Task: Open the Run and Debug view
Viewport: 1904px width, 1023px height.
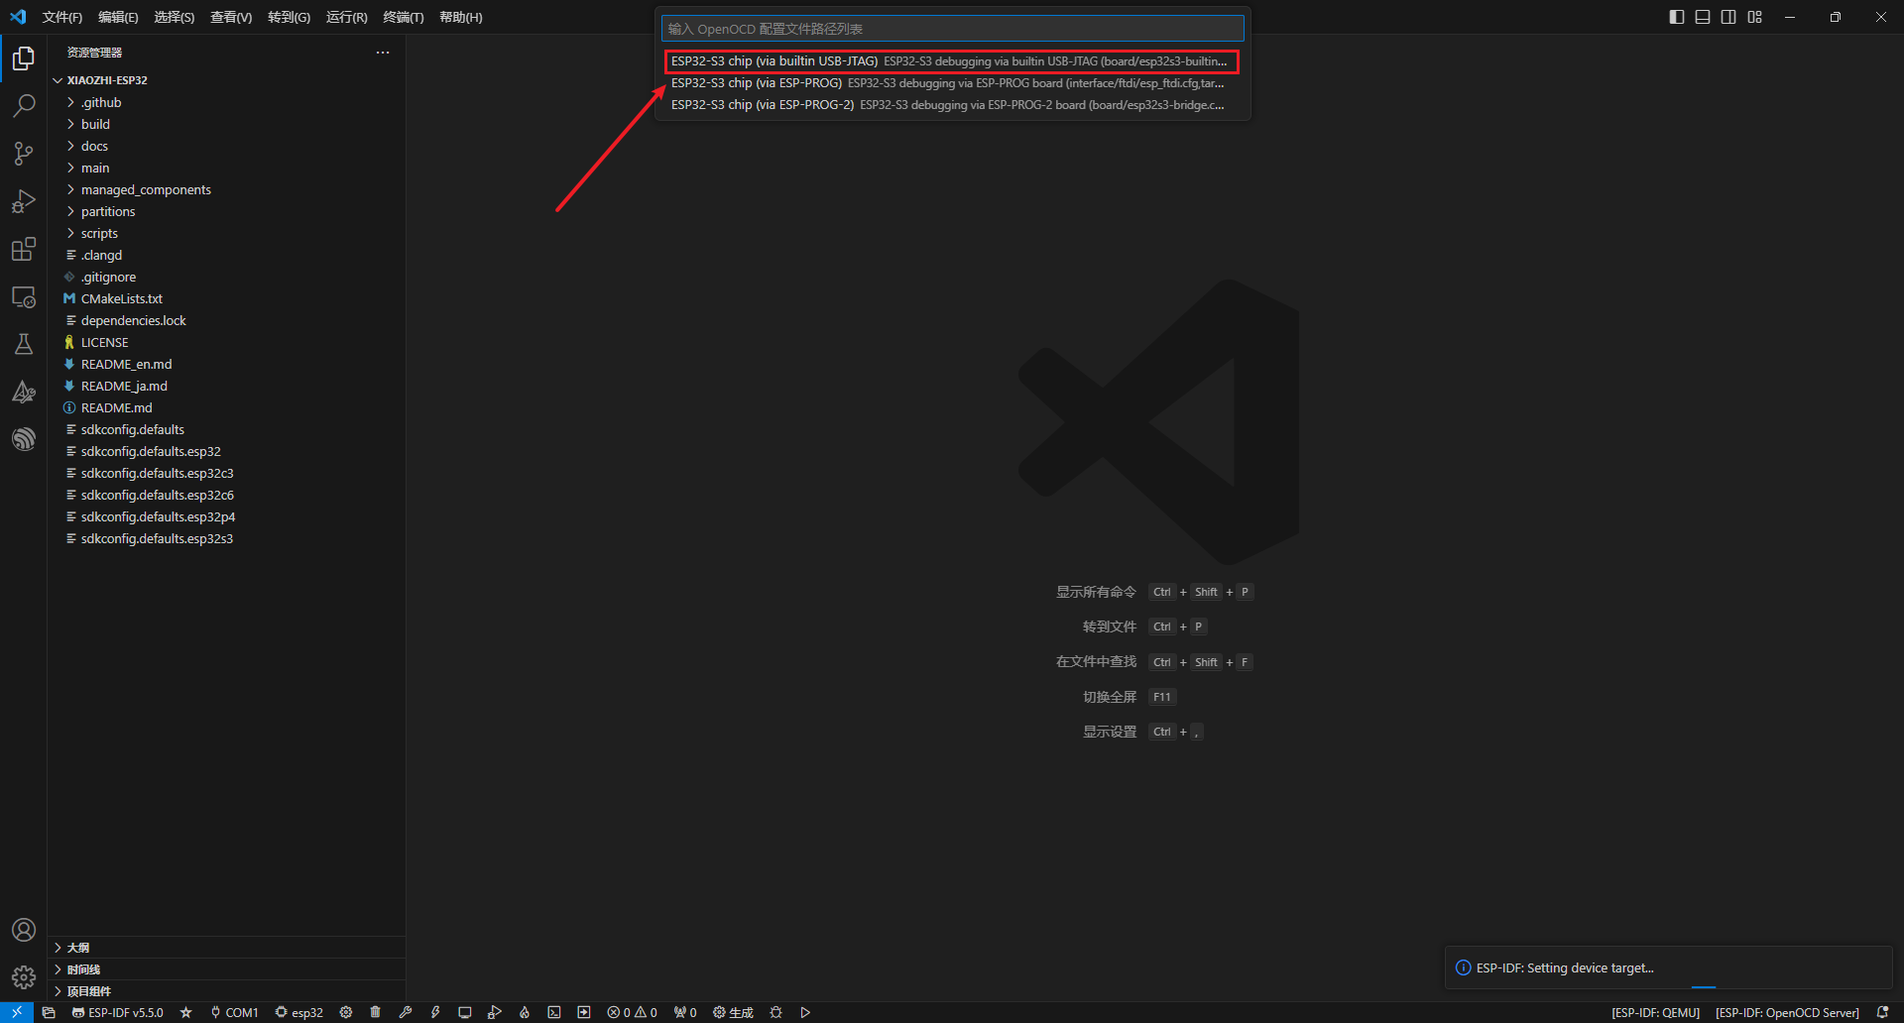Action: (x=24, y=201)
